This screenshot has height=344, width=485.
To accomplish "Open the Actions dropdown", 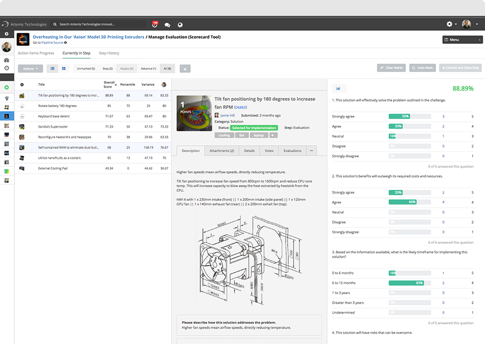I will 30,68.
